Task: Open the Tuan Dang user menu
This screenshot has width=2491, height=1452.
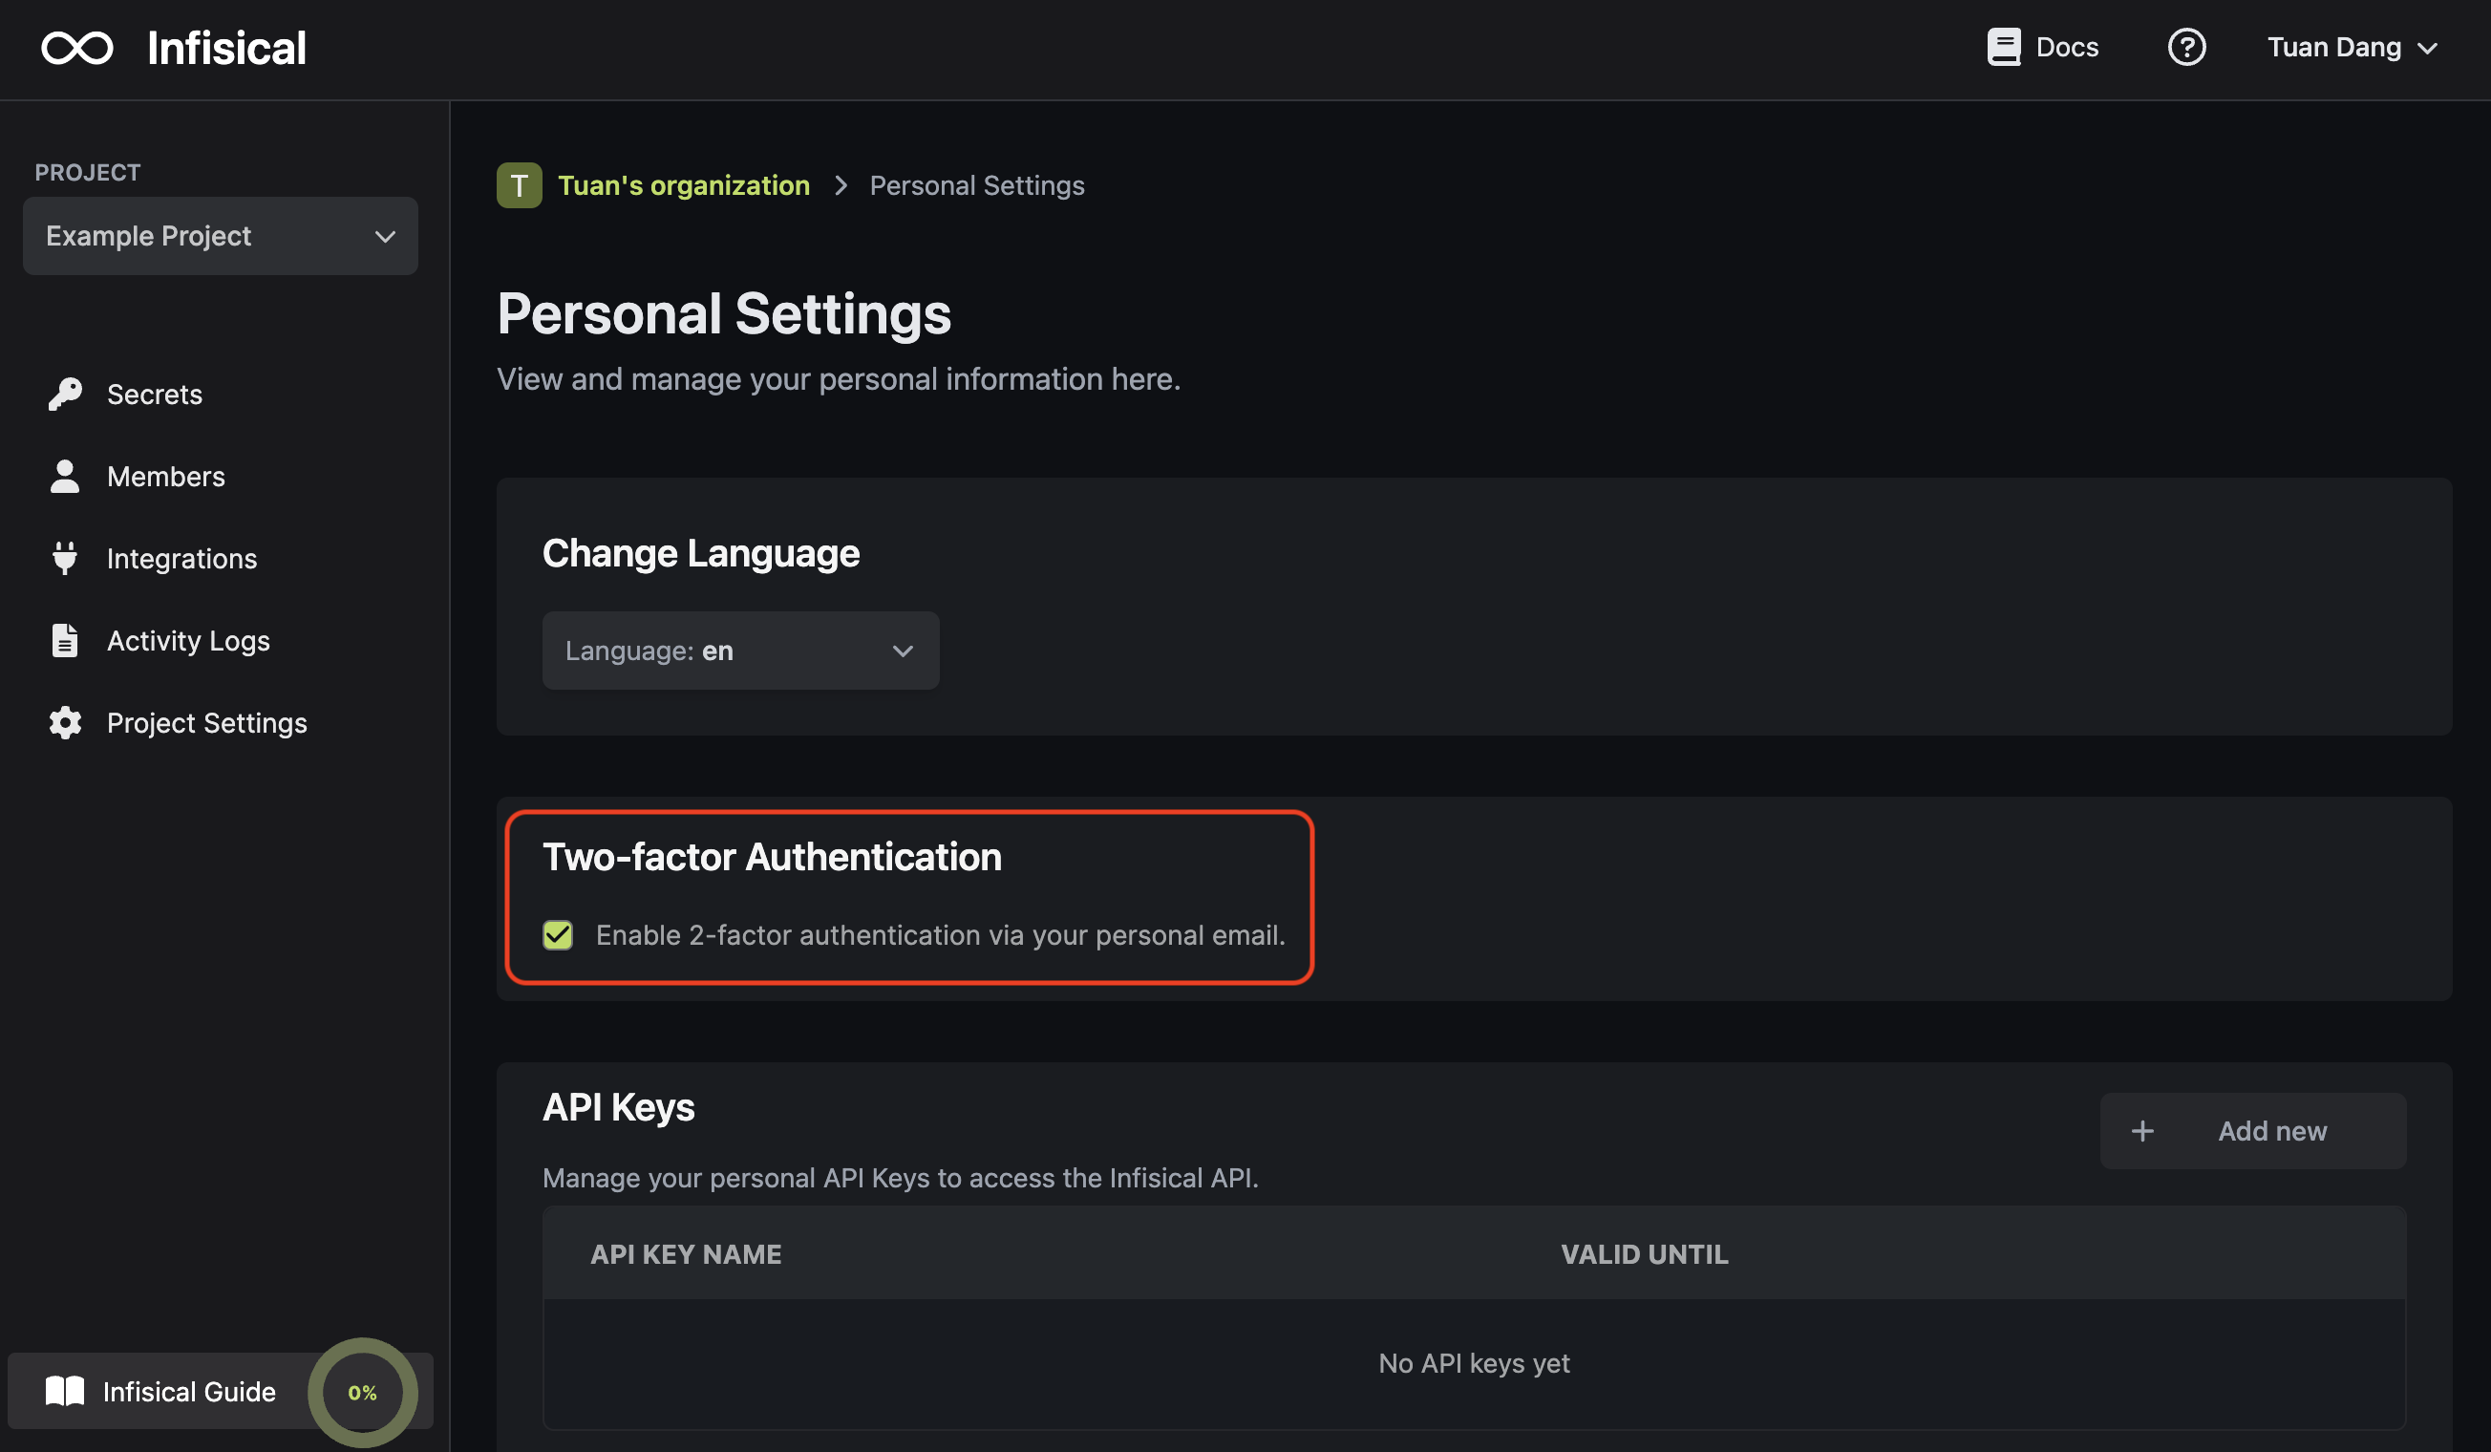Action: tap(2353, 47)
